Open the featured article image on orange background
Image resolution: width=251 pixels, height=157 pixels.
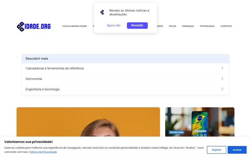(x=88, y=122)
